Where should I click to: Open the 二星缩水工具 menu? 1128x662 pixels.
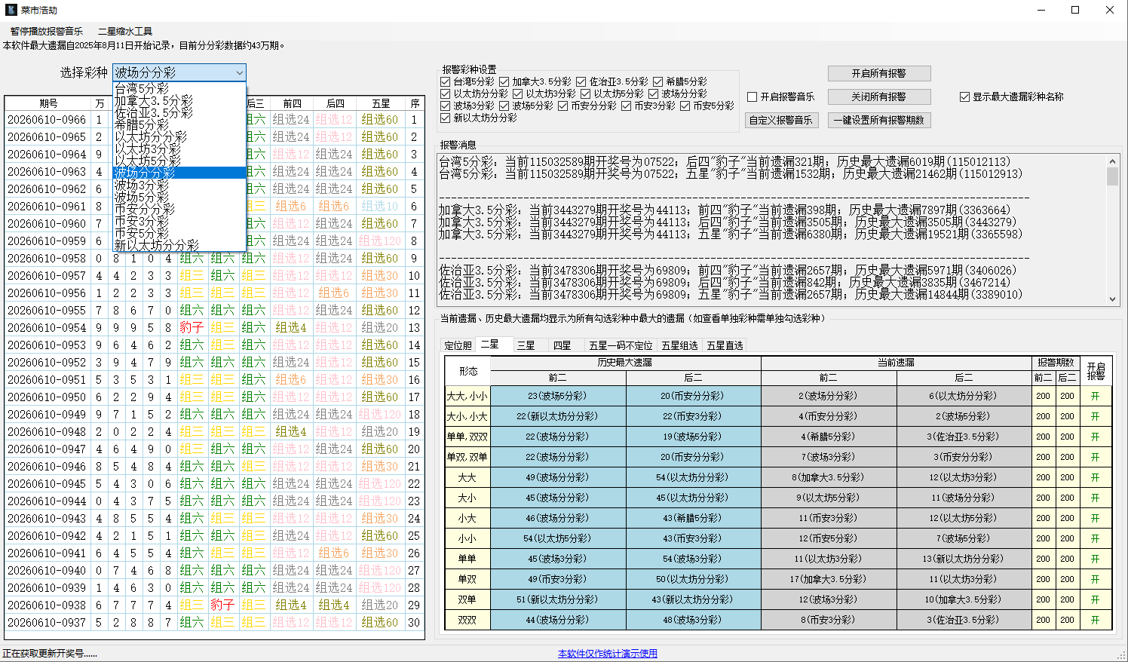tap(125, 31)
